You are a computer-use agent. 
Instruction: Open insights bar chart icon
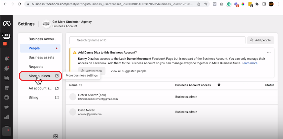pos(7,117)
